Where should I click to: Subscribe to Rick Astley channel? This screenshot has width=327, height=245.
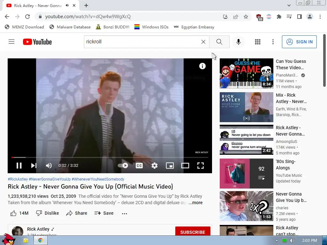[x=193, y=232]
